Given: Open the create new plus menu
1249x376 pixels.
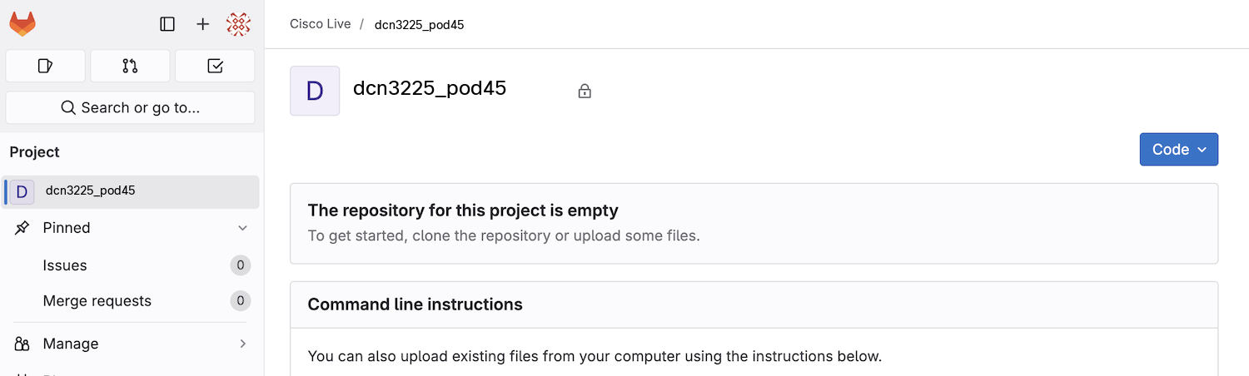Looking at the screenshot, I should 202,24.
